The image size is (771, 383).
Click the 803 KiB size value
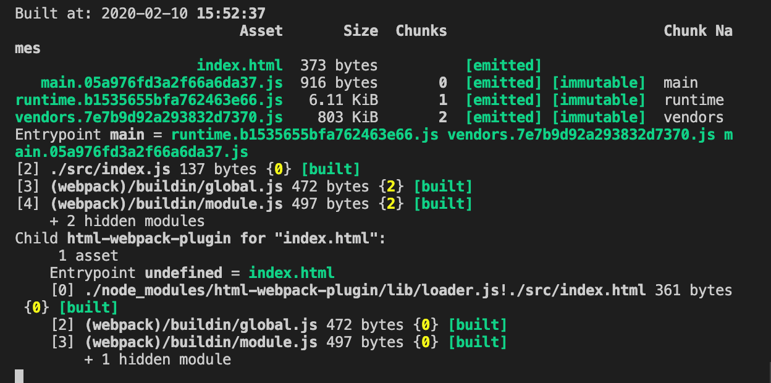coord(347,117)
